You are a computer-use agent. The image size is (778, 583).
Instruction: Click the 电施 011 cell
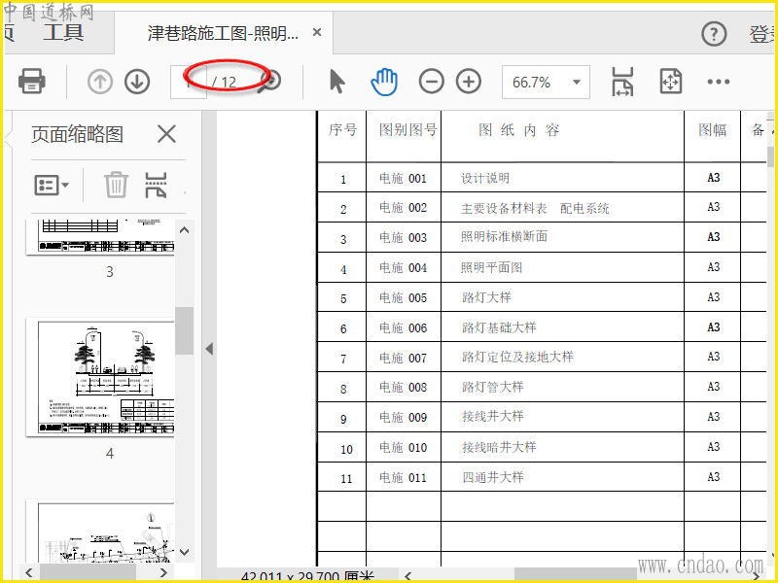tap(403, 477)
